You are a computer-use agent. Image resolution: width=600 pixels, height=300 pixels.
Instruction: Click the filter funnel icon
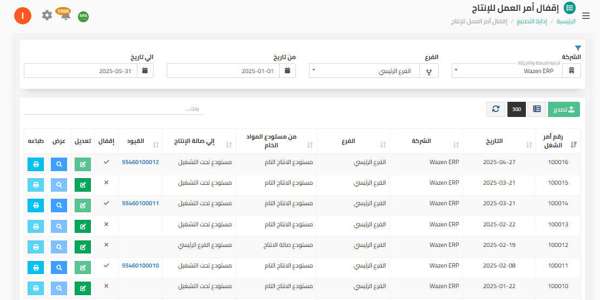[x=577, y=48]
